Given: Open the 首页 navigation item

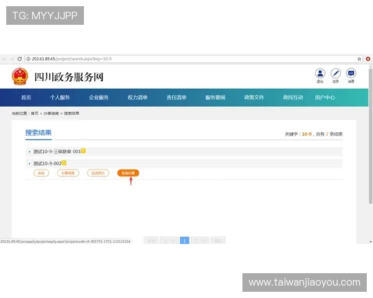Looking at the screenshot, I should (26, 97).
